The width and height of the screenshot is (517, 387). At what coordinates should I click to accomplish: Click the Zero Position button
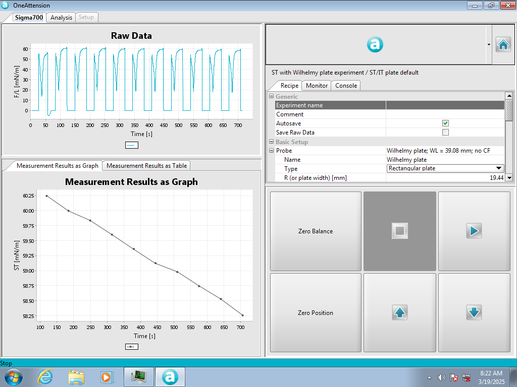[x=316, y=312]
